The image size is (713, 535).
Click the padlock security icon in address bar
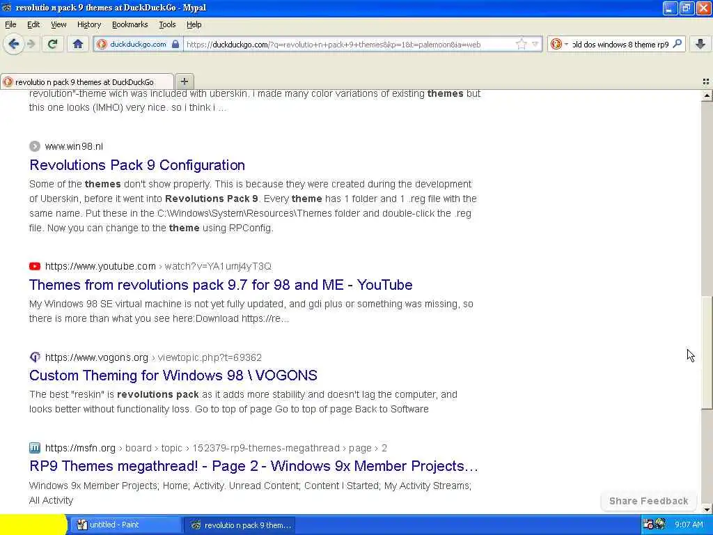click(175, 44)
